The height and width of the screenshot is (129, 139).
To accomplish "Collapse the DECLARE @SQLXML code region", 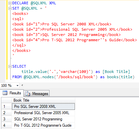I will pos(10,3).
